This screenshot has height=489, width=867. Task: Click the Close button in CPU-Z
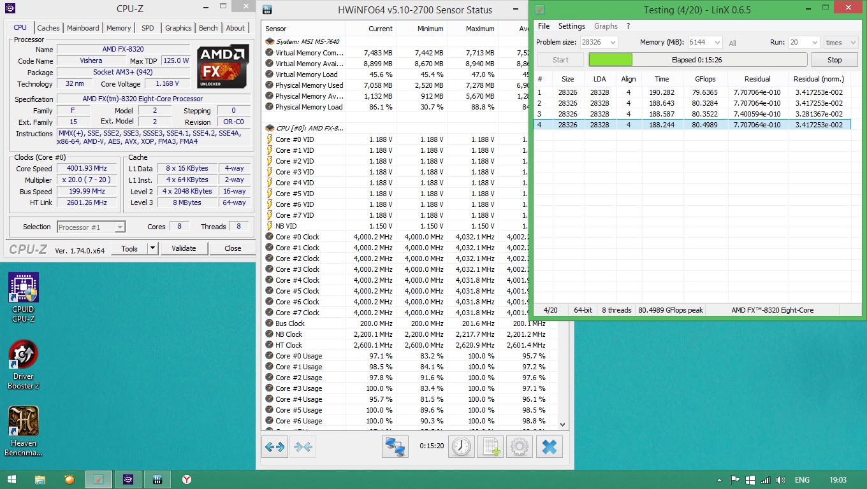pos(233,248)
